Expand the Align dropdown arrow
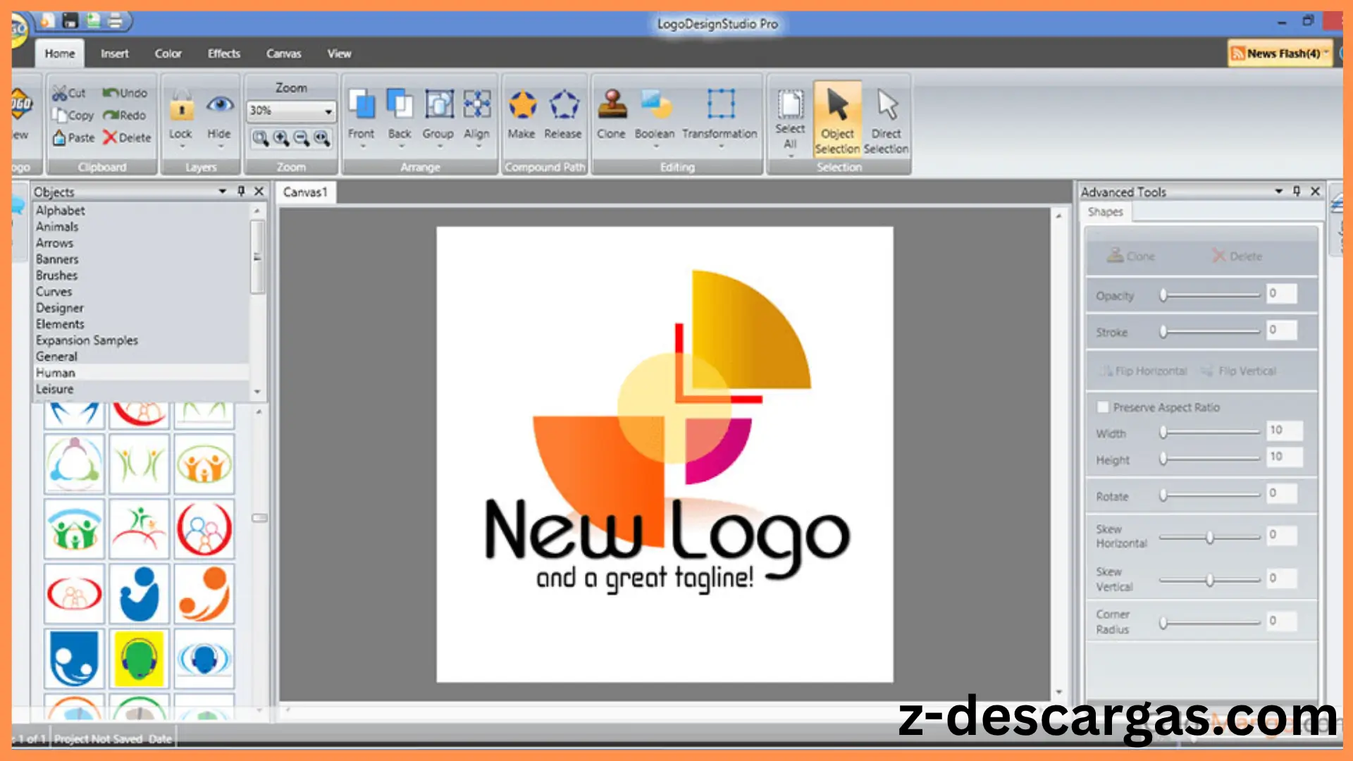 click(478, 147)
